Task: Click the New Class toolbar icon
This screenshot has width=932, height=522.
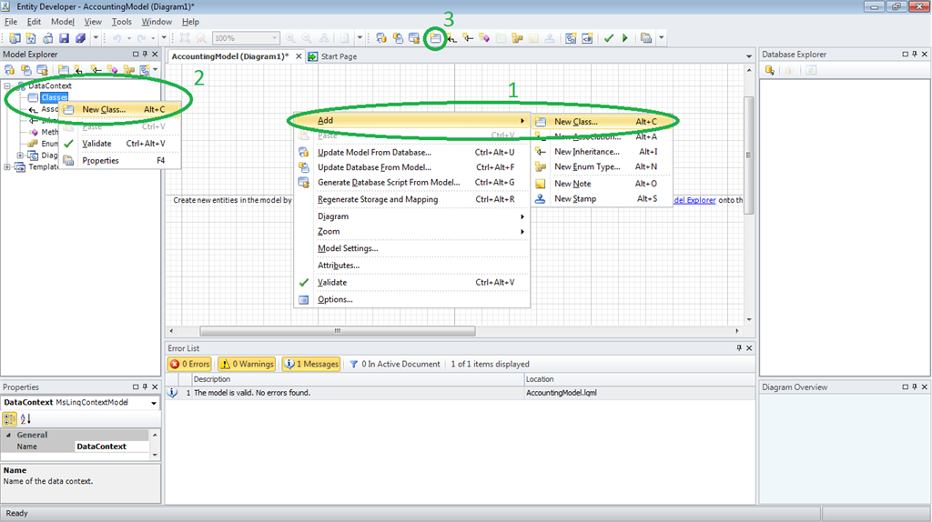Action: pyautogui.click(x=436, y=38)
